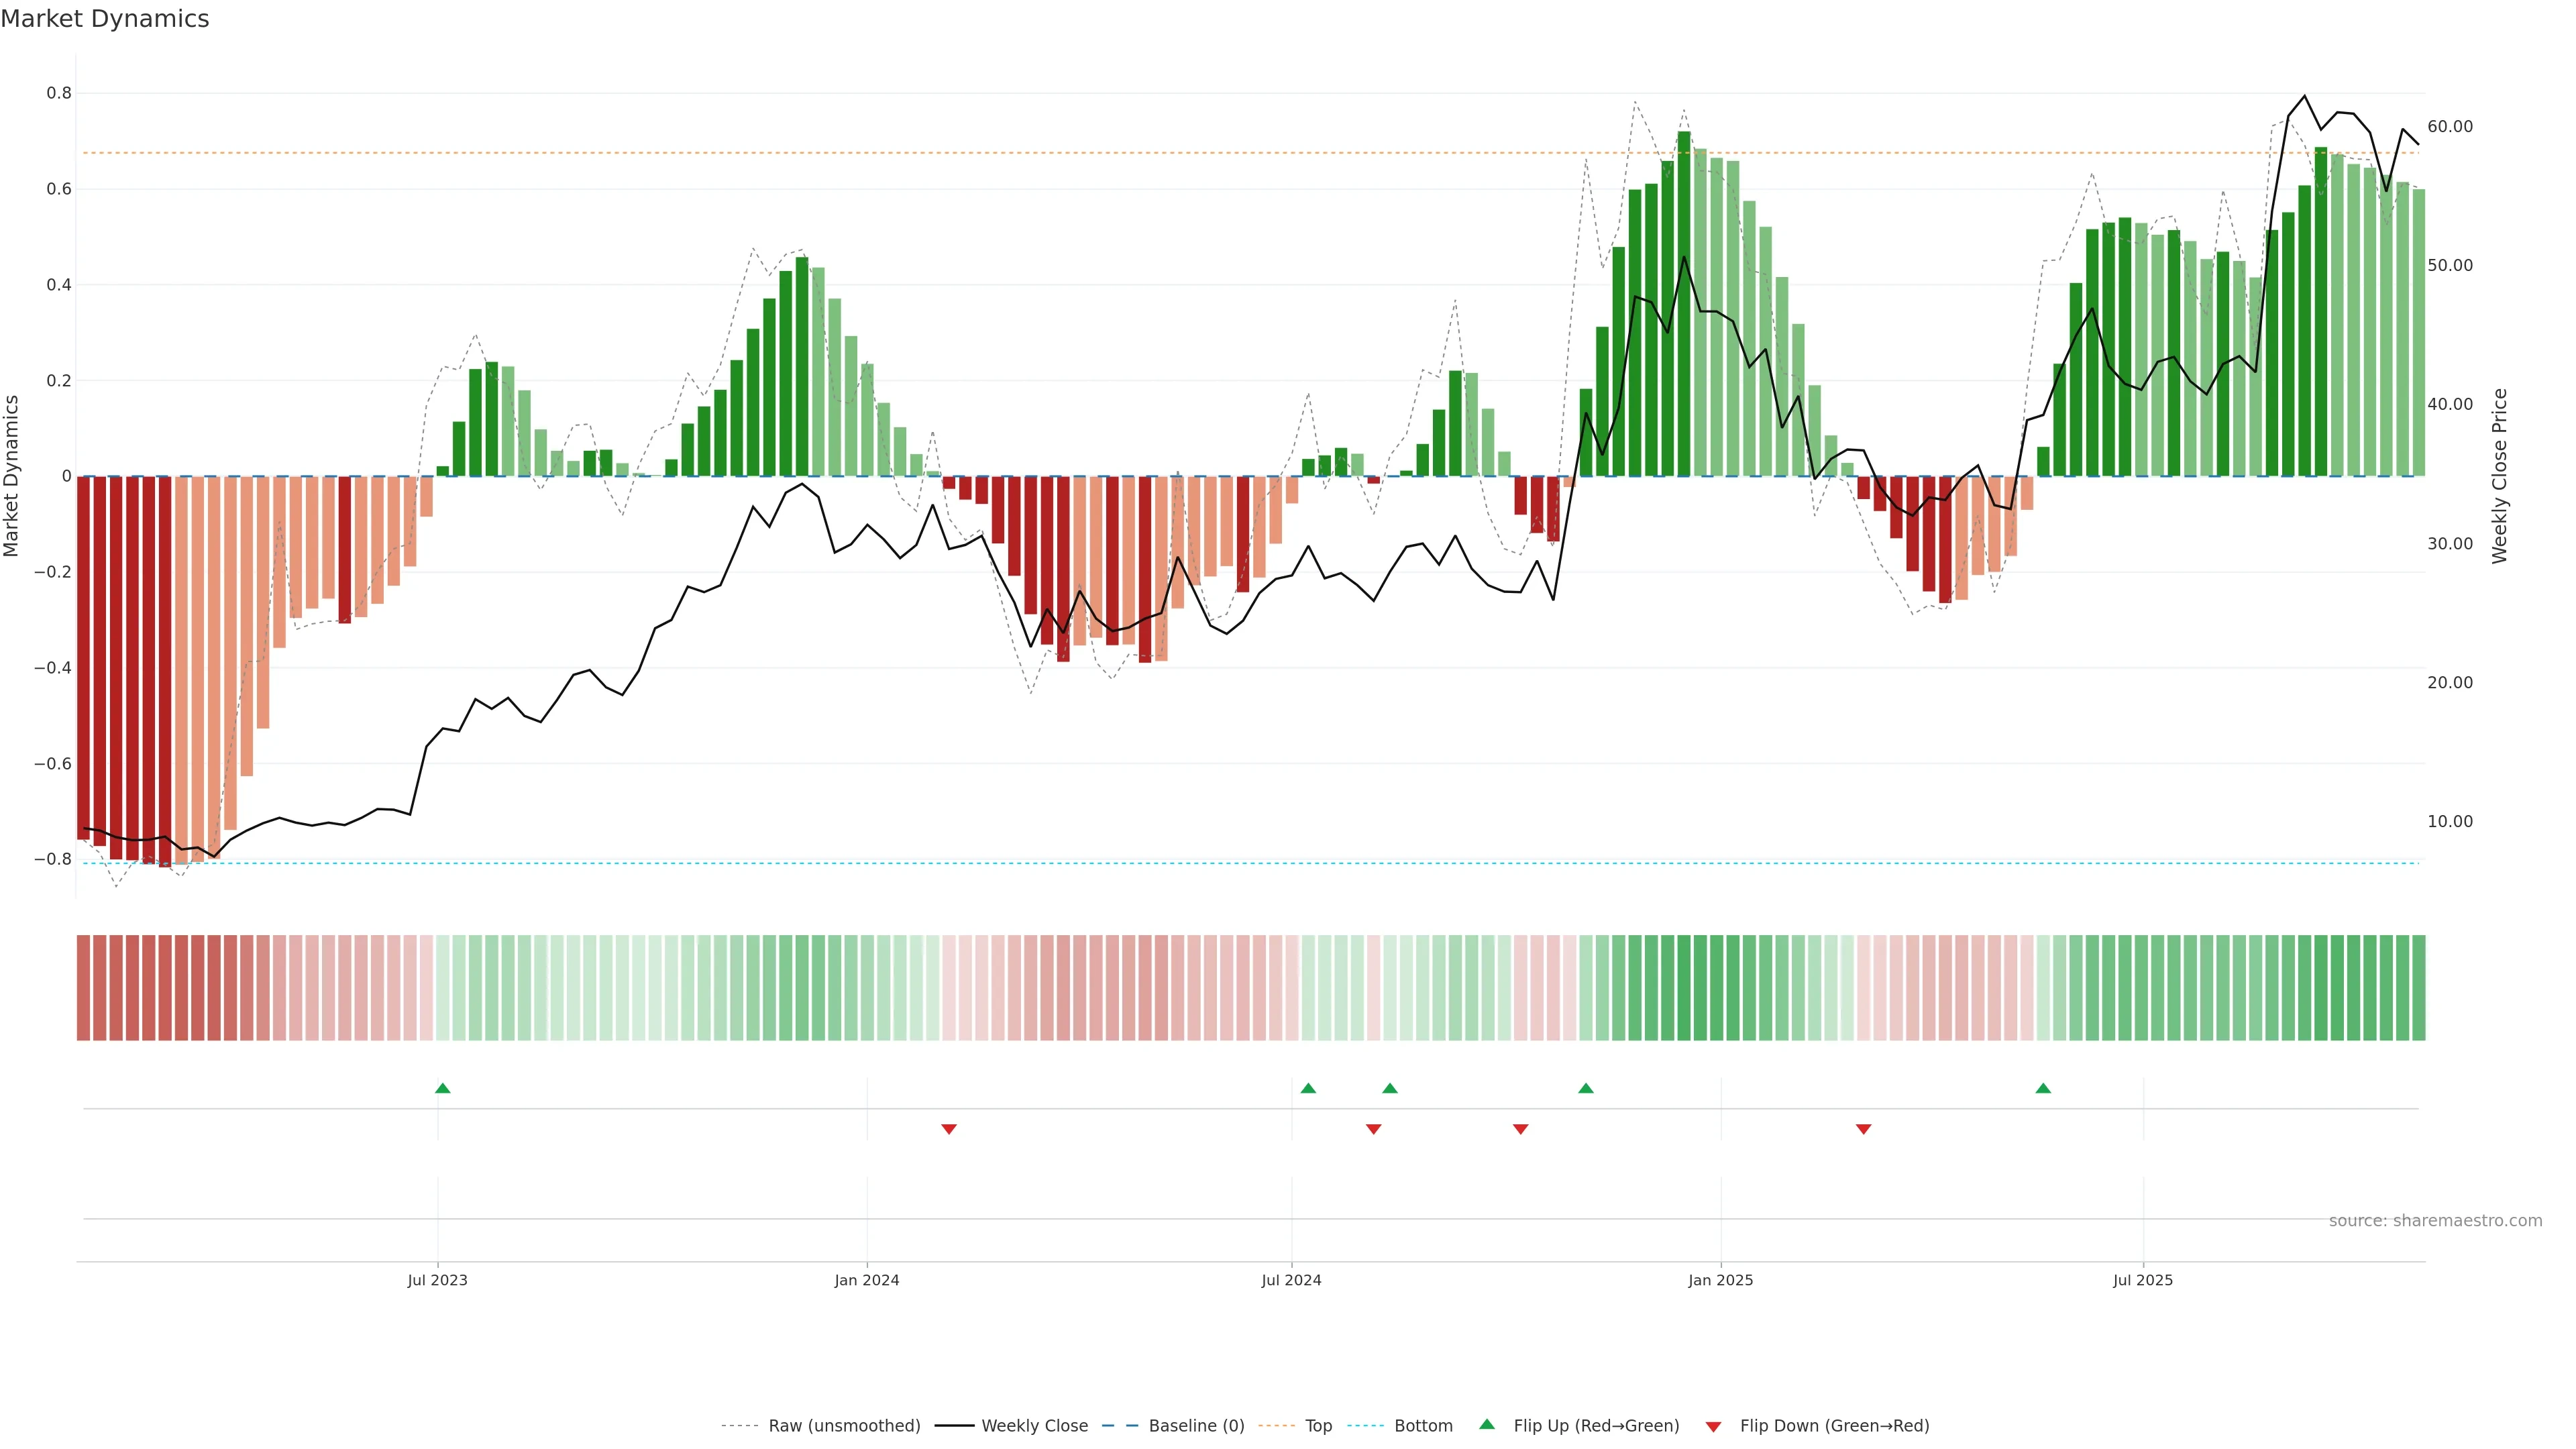Click the source: sharemaestro.com text
This screenshot has height=1449, width=2576.
coord(2435,1221)
